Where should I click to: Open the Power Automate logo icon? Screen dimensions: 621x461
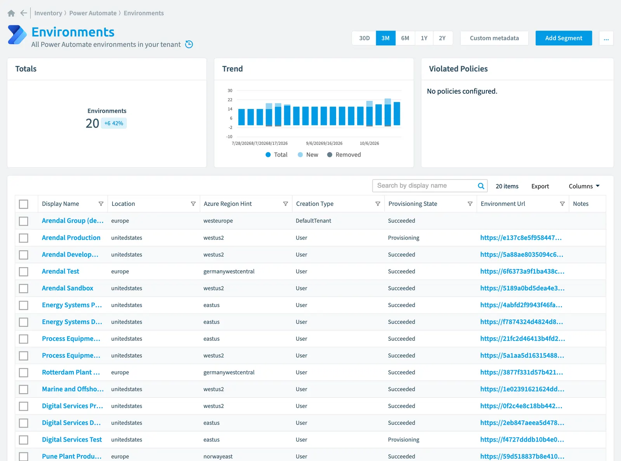(17, 35)
